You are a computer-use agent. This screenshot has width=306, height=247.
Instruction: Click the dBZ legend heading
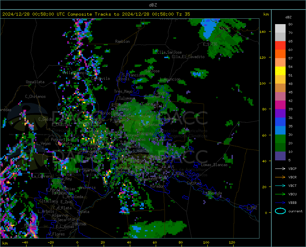[x=288, y=17]
